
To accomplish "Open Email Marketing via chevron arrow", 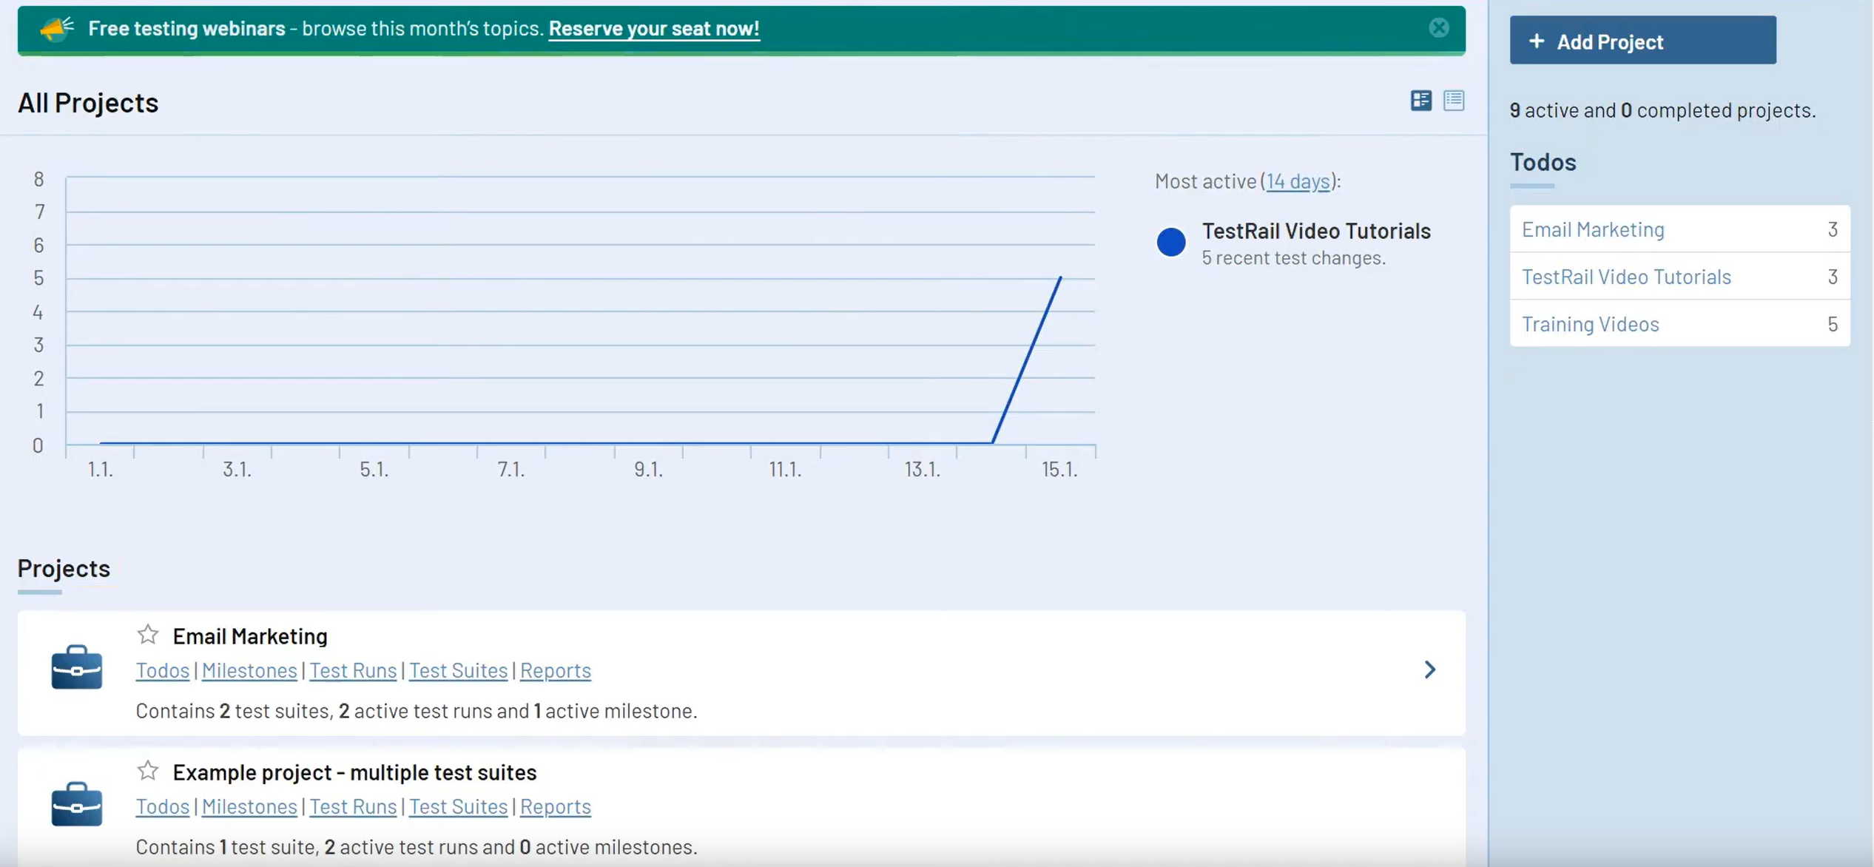I will (x=1429, y=670).
